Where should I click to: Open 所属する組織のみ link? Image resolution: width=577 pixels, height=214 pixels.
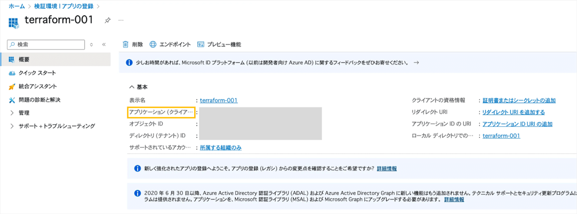click(x=221, y=147)
